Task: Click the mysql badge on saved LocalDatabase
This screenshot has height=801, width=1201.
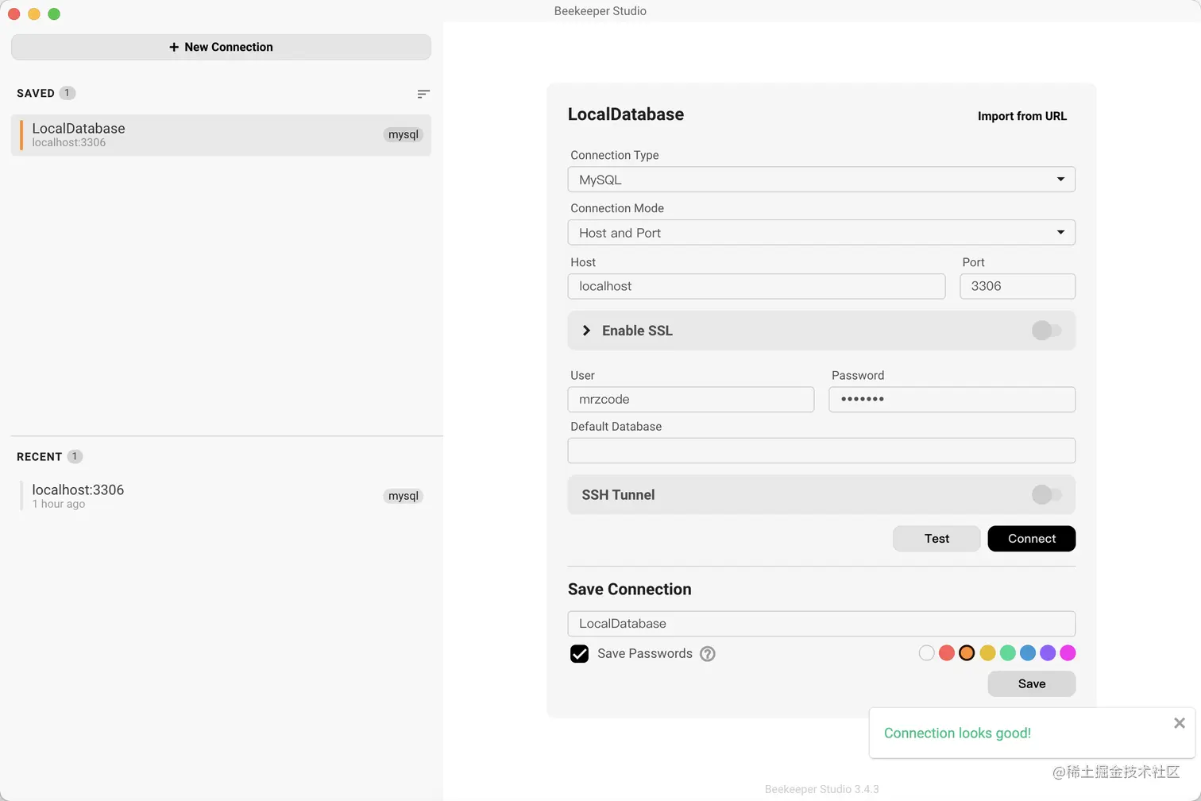Action: point(404,135)
